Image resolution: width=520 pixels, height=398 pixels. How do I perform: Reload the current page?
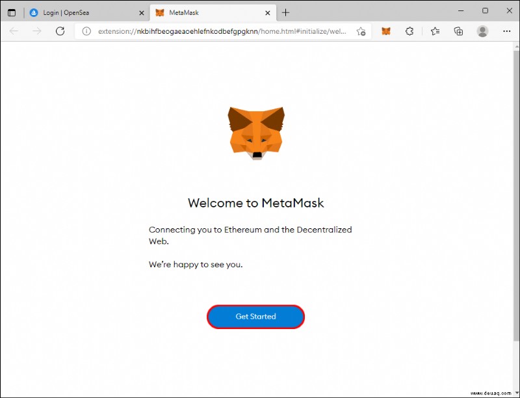click(60, 31)
